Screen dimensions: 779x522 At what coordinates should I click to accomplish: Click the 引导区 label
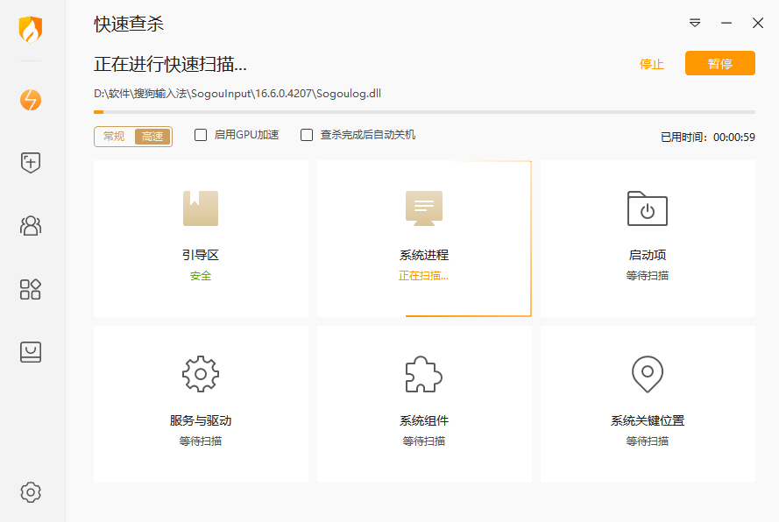pos(201,255)
